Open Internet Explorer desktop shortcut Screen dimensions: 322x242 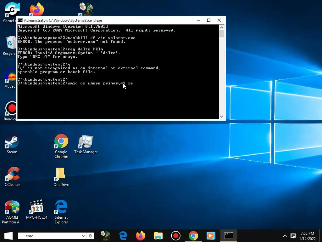pyautogui.click(x=61, y=212)
